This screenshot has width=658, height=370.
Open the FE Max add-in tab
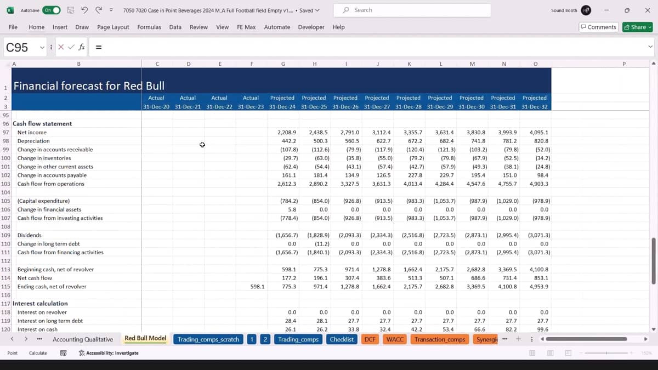pos(246,27)
